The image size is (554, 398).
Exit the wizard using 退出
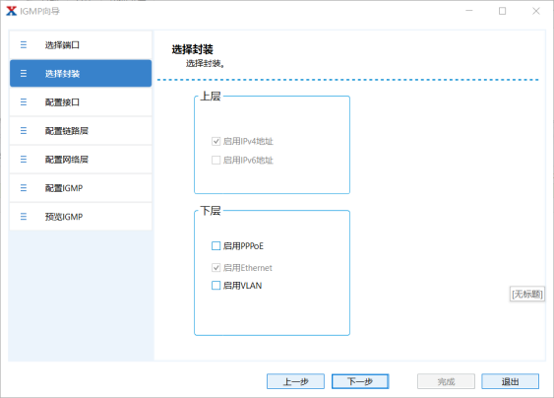click(510, 381)
